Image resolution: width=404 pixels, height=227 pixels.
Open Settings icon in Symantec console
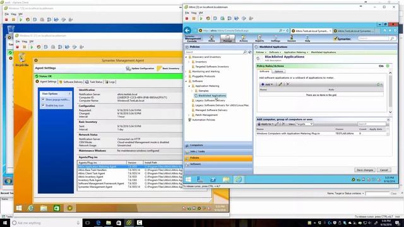(x=275, y=38)
